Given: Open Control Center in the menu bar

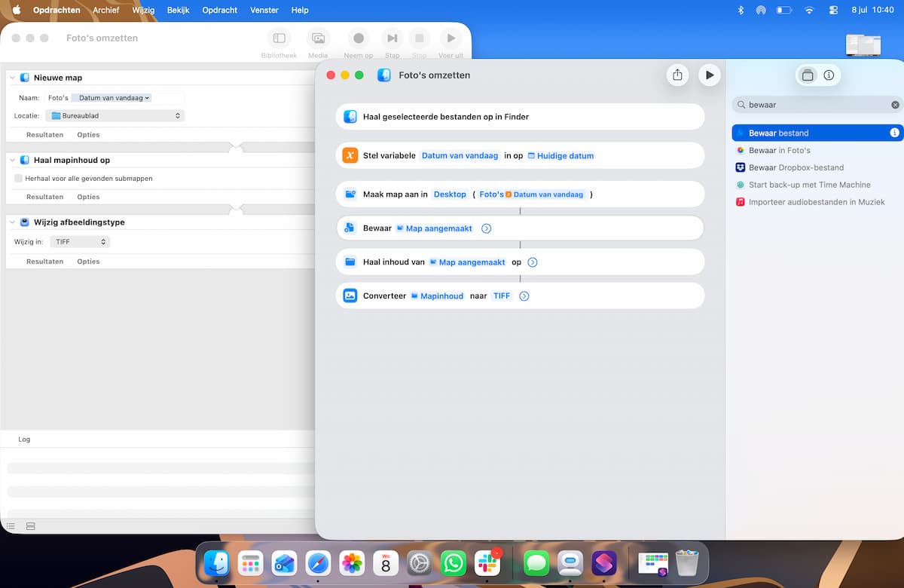Looking at the screenshot, I should pos(833,11).
